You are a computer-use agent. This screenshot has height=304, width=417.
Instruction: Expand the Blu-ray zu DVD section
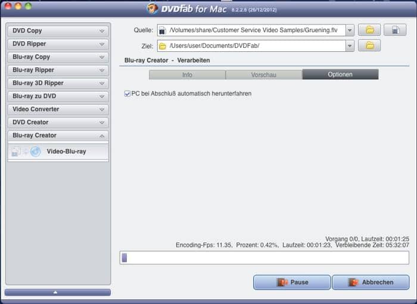58,96
